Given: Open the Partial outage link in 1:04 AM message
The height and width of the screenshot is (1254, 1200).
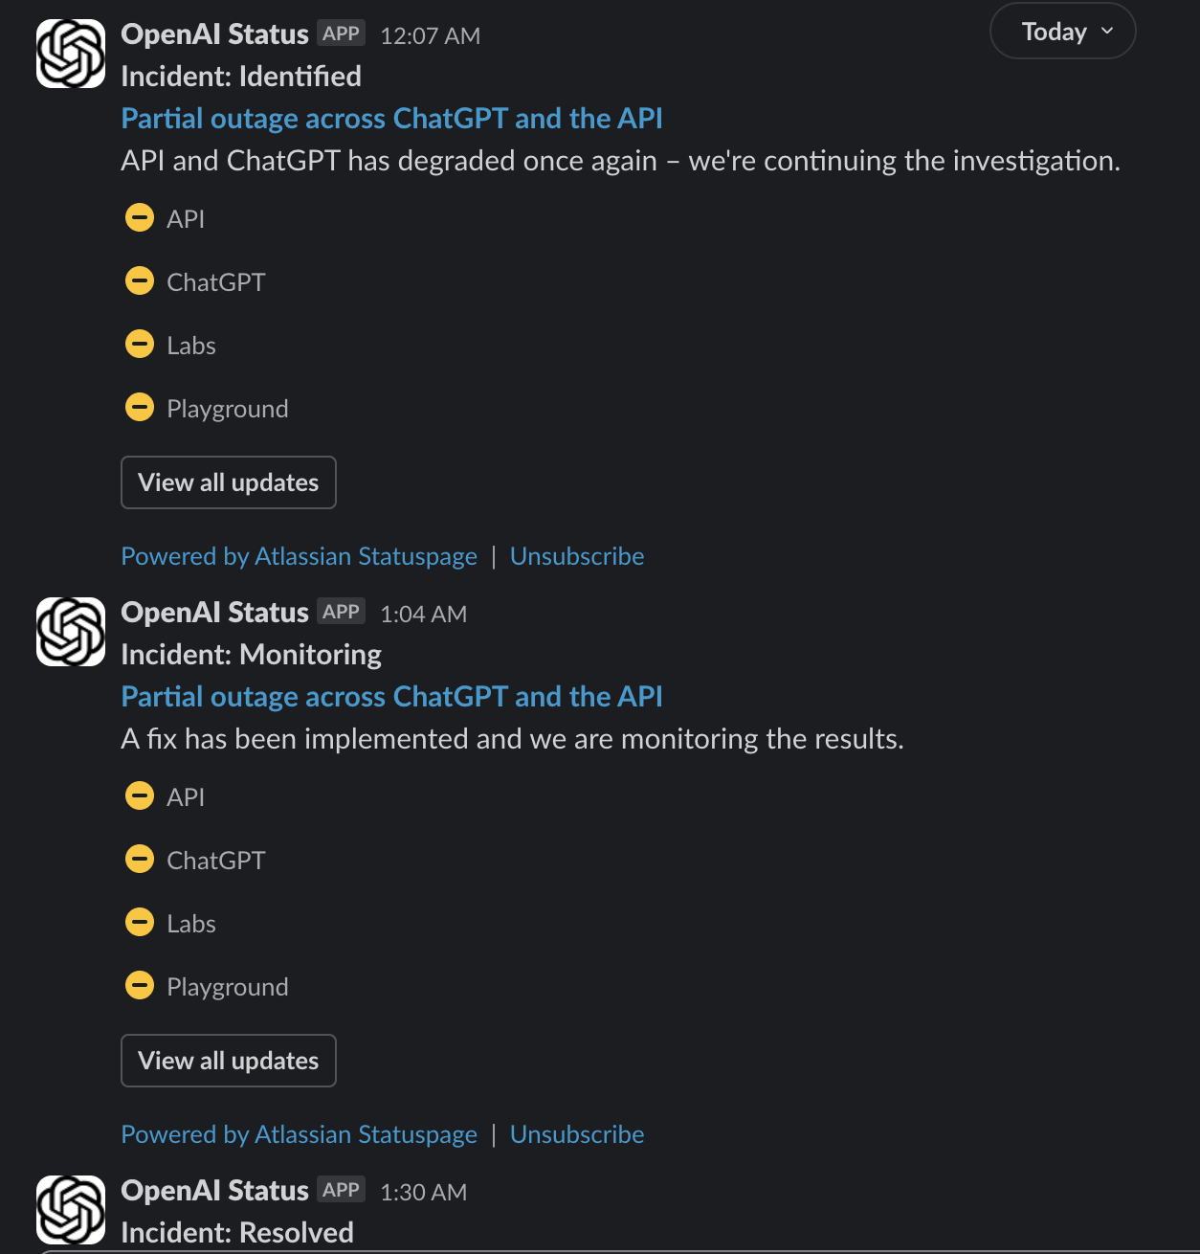Looking at the screenshot, I should click(391, 697).
